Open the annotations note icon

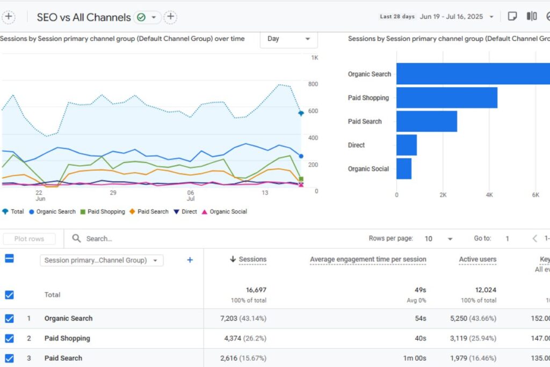tap(512, 17)
